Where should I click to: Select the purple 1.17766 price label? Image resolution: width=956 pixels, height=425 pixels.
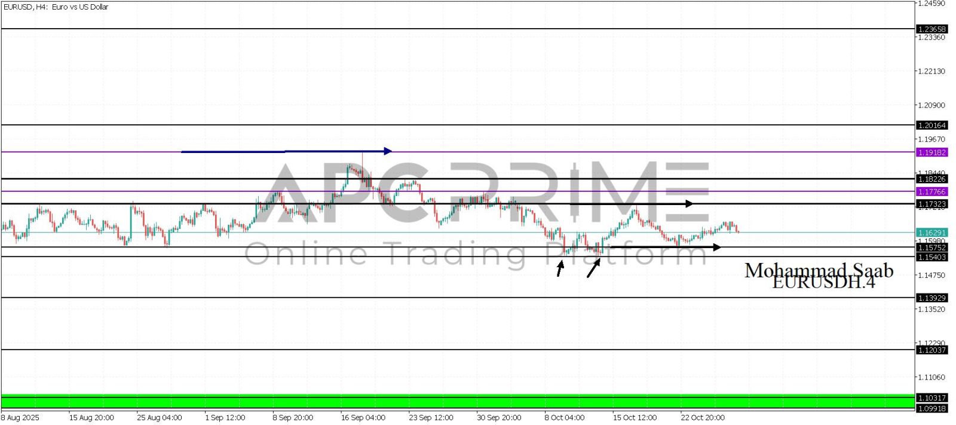point(932,192)
